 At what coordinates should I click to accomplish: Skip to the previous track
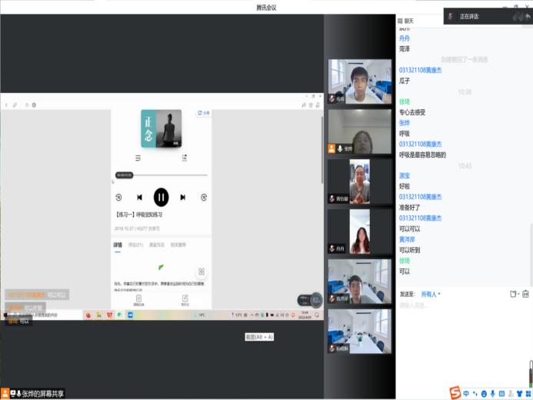point(139,198)
